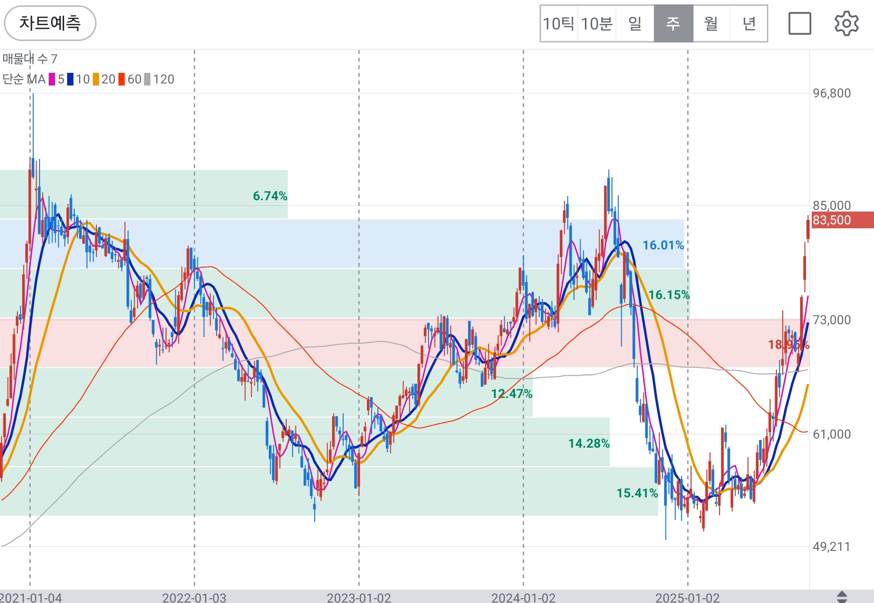The height and width of the screenshot is (603, 874).
Task: Click the red MA 60 color swatch
Action: 122,79
